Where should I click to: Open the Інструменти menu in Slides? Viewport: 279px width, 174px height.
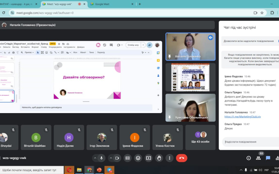69,47
